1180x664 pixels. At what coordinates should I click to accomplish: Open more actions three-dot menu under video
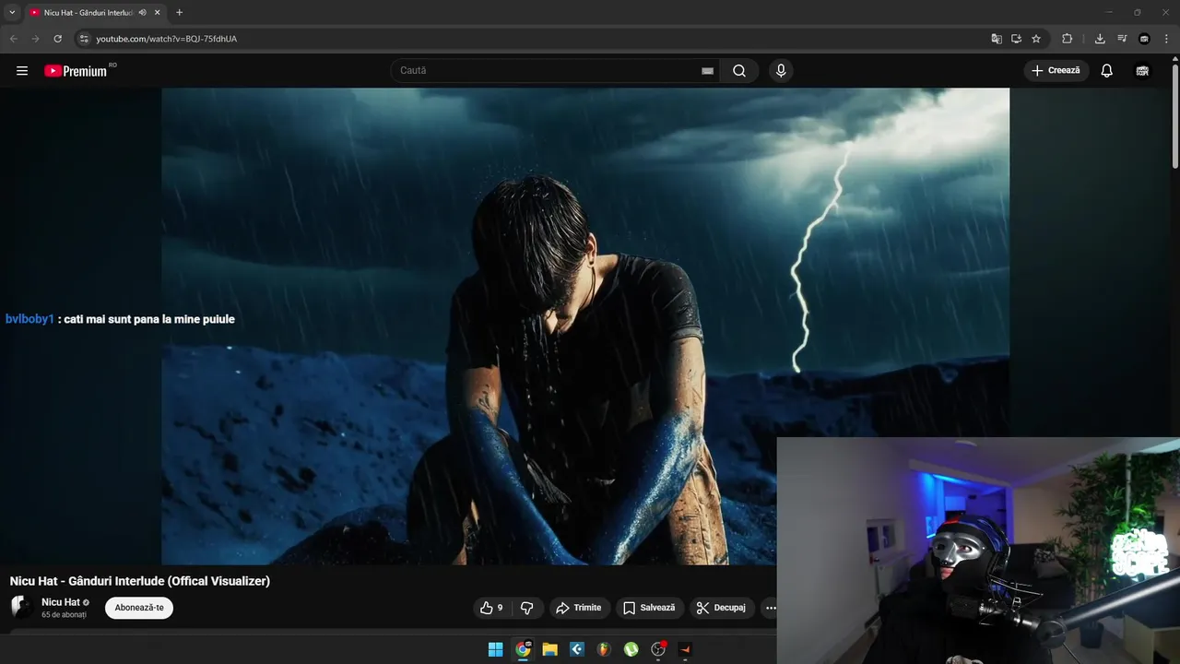tap(770, 608)
